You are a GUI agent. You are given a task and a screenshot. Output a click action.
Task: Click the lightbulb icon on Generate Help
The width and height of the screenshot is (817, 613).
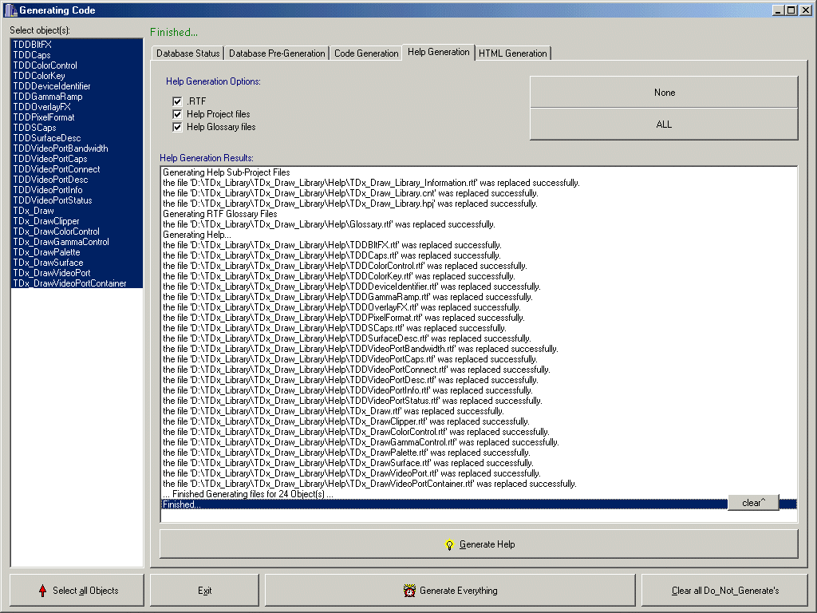(x=449, y=544)
